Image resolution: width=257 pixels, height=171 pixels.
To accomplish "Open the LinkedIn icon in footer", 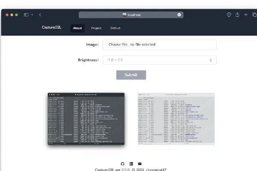I will coord(131,164).
